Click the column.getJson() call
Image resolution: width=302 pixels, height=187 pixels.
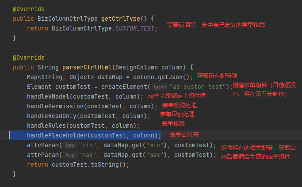tap(161, 77)
